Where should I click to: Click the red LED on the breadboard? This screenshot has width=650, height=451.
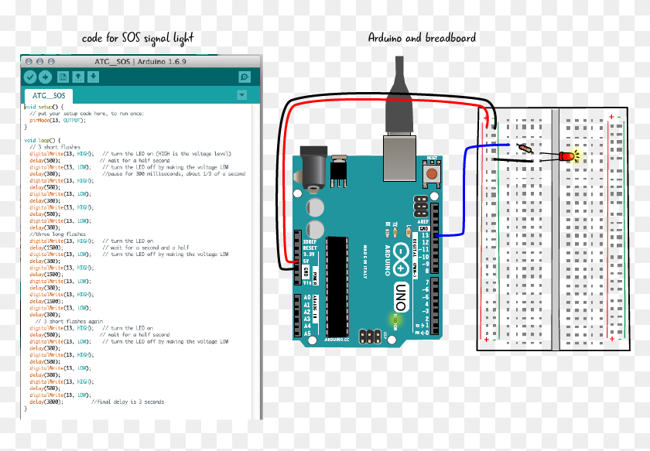[x=566, y=156]
